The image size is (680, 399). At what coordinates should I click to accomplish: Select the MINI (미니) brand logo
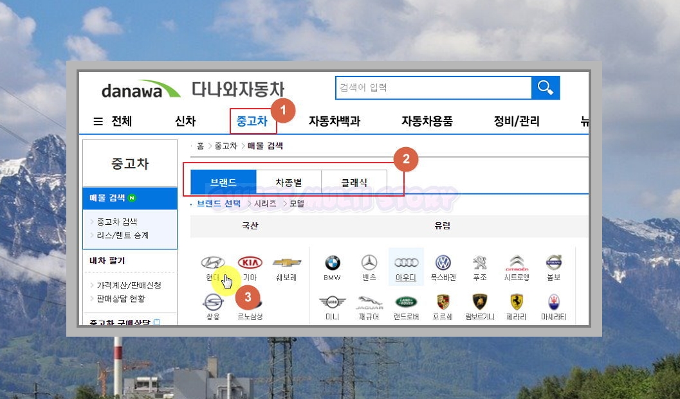coord(332,302)
